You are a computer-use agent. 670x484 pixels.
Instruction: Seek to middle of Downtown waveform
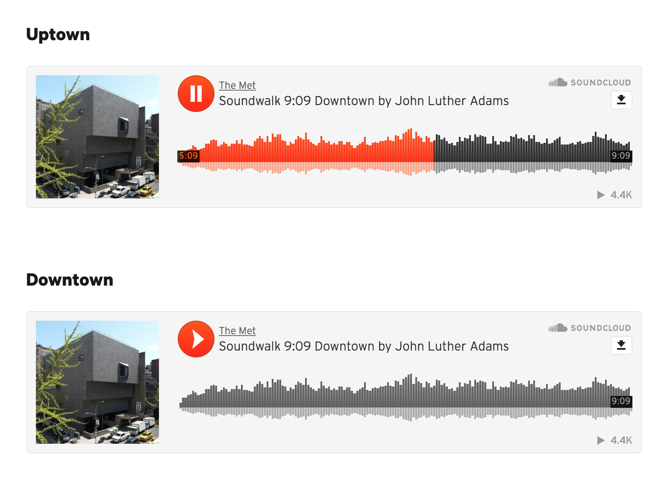(406, 397)
